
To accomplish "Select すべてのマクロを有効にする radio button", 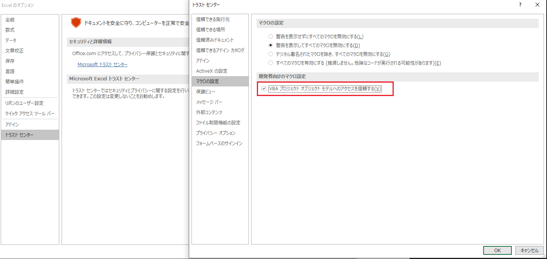I will click(271, 63).
